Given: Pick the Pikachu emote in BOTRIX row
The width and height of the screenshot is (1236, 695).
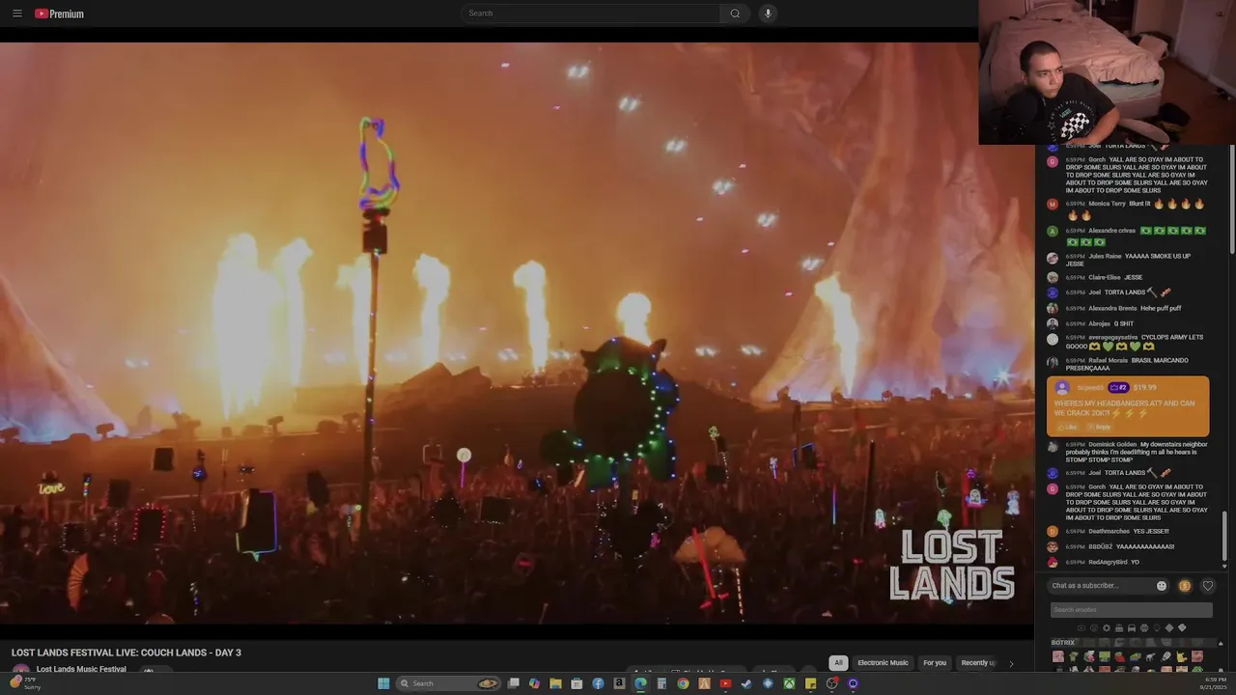Looking at the screenshot, I should [1181, 657].
